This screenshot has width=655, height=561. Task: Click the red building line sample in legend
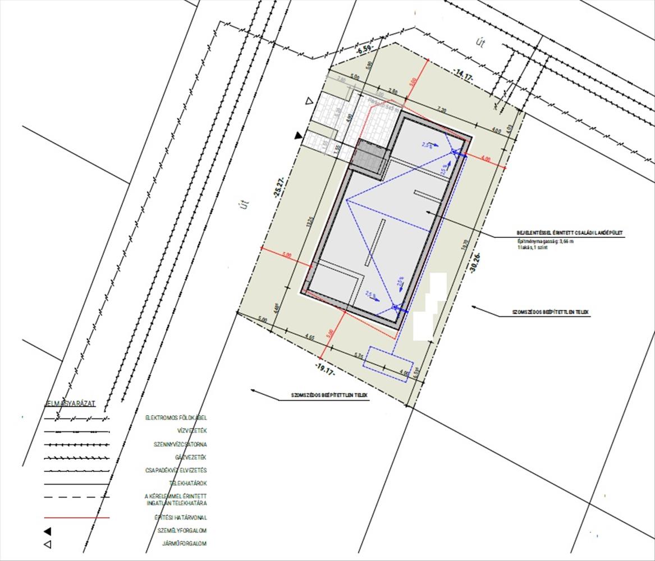click(77, 518)
